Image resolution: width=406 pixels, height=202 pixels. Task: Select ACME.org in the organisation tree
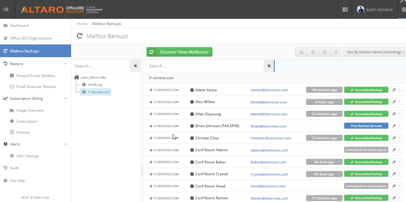95,84
